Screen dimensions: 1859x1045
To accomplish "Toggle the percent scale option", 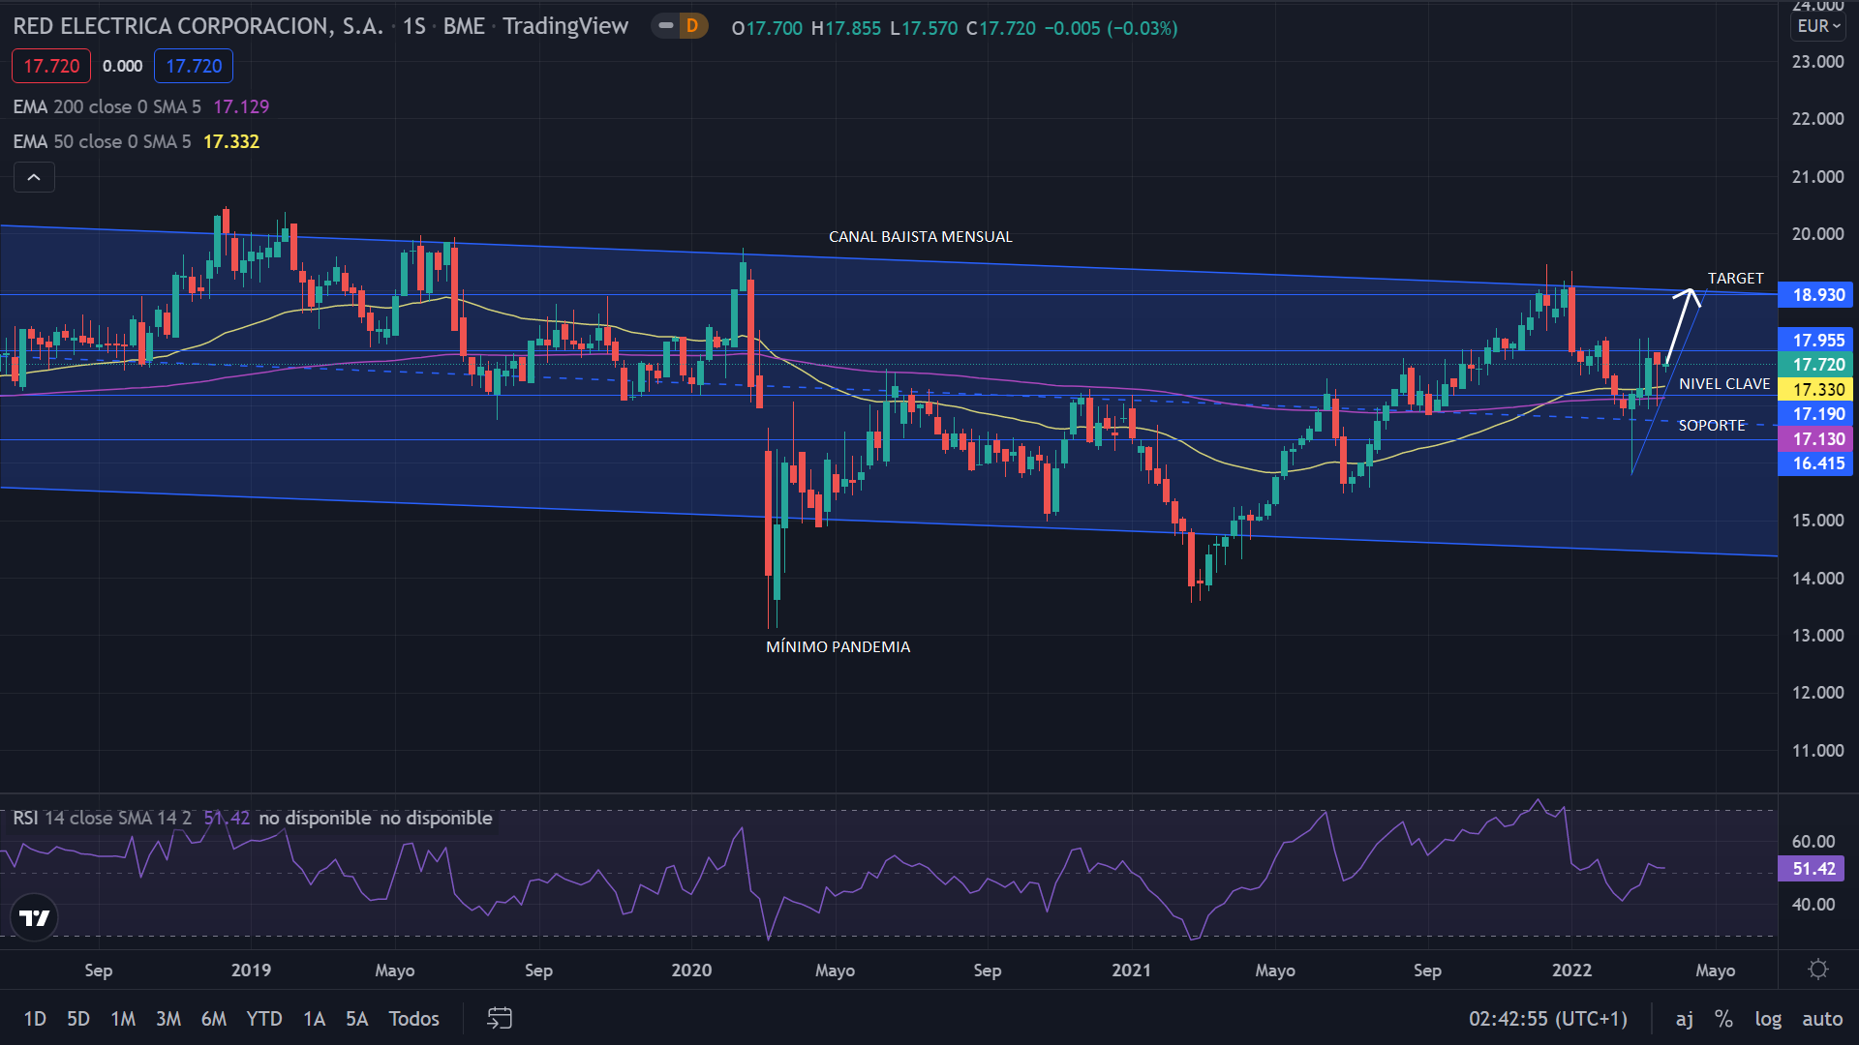I will coord(1723,1019).
